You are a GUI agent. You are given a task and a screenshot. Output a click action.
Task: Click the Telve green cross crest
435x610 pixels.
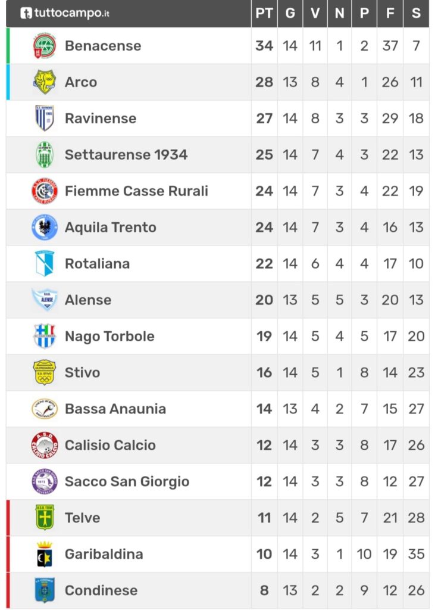[x=44, y=518]
